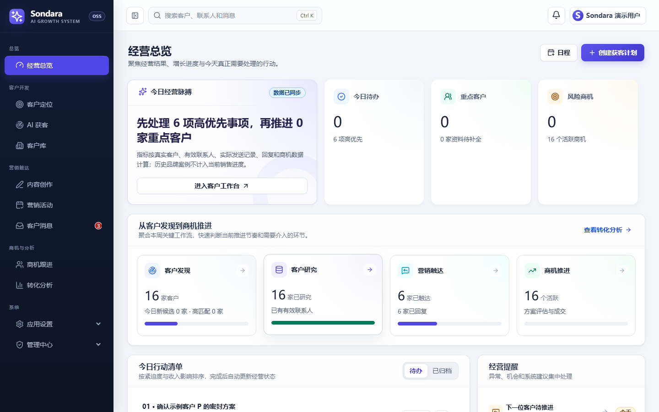659x412 pixels.
Task: Open 商机跟进 in the sidebar
Action: coord(57,265)
